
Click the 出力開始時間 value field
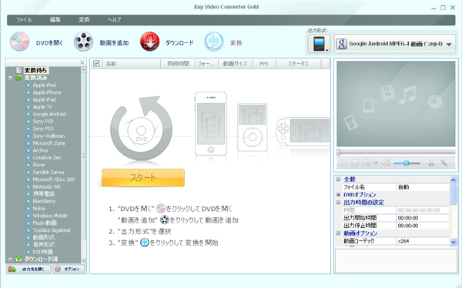click(423, 218)
